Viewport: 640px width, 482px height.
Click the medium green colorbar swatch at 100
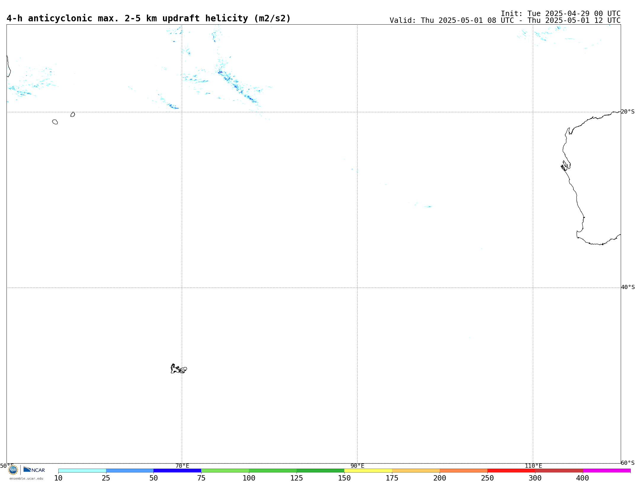[273, 471]
